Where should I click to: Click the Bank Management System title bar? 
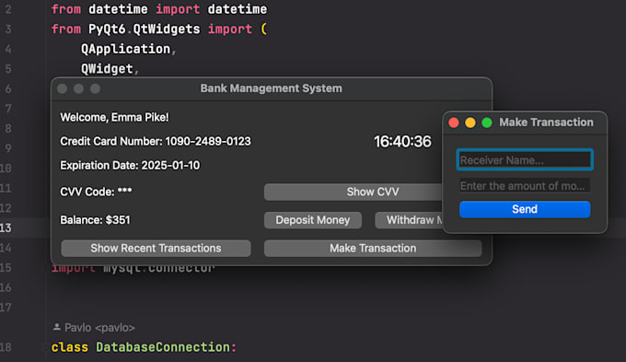coord(271,88)
